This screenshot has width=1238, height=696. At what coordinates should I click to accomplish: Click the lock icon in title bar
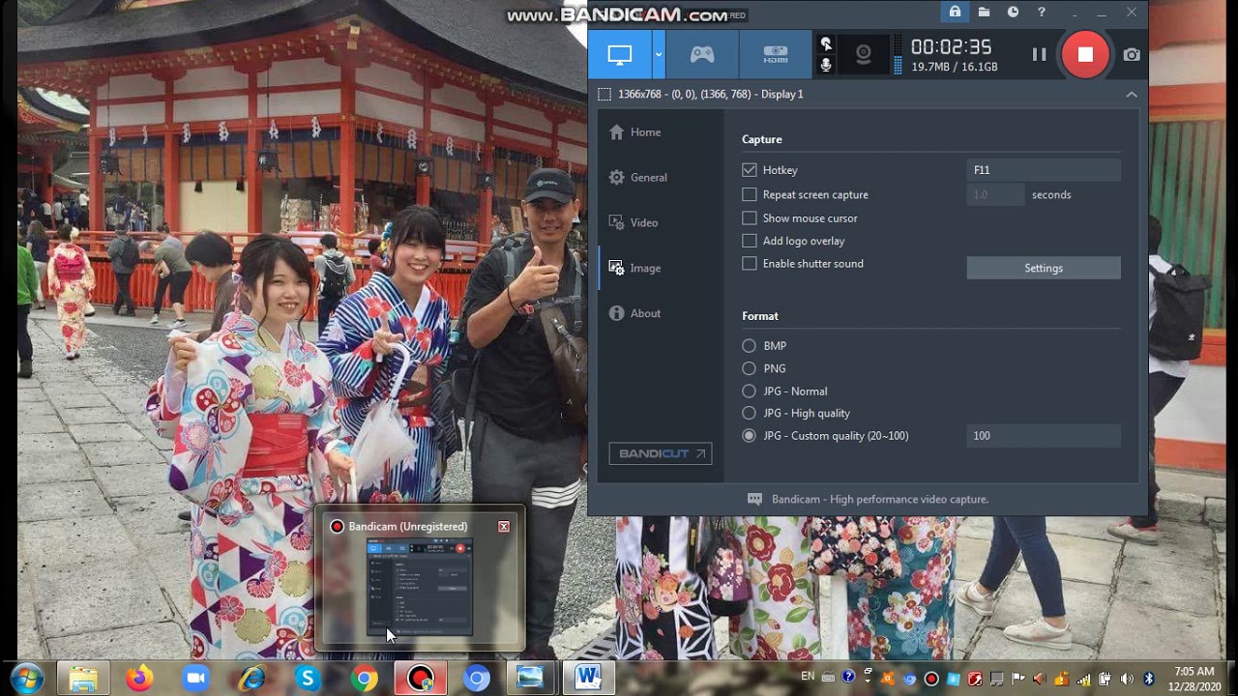955,13
